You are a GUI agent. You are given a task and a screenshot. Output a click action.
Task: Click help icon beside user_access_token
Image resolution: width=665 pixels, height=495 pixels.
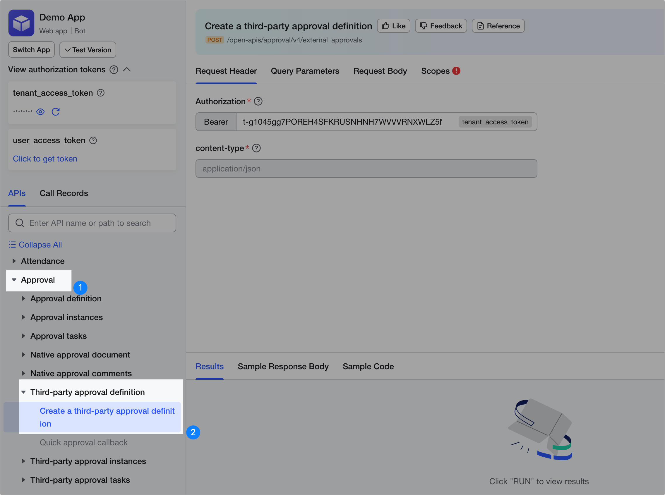pos(93,140)
